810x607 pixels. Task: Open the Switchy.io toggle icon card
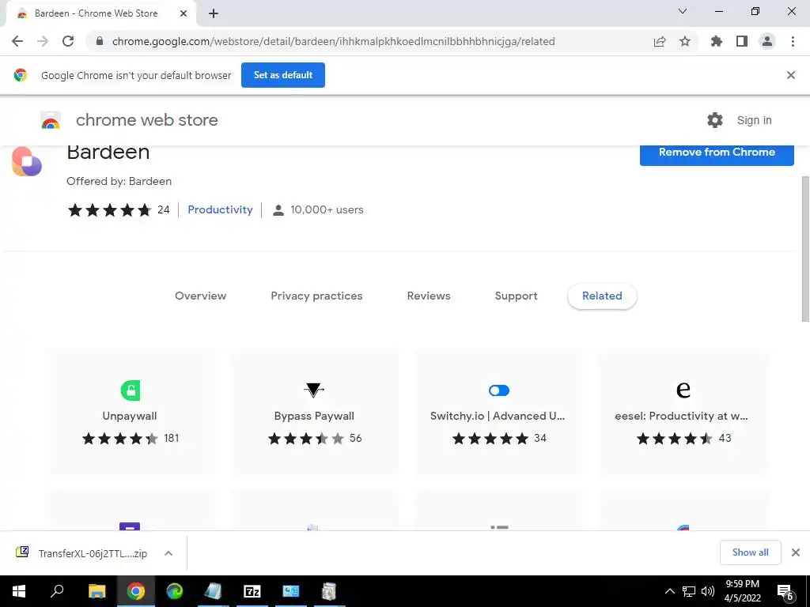coord(499,390)
